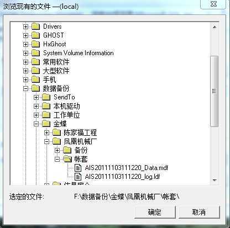This screenshot has width=230, height=228.
Task: Click the scrollbar up arrow
Action: pos(215,27)
